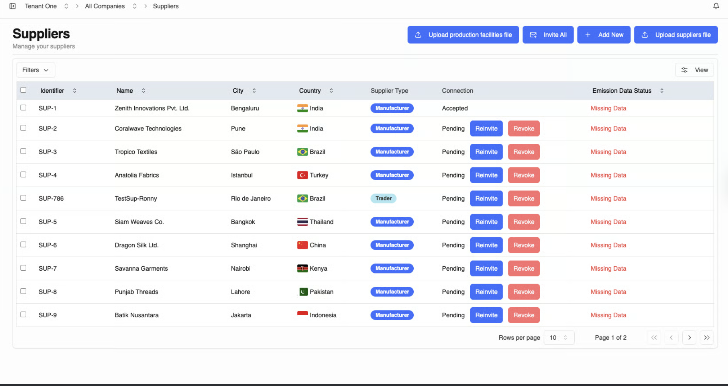Viewport: 728px width, 386px height.
Task: Sort by Name column arrows
Action: (143, 91)
